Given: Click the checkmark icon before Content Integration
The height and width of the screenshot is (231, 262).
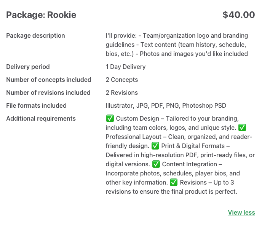Looking at the screenshot, I should (x=156, y=164).
